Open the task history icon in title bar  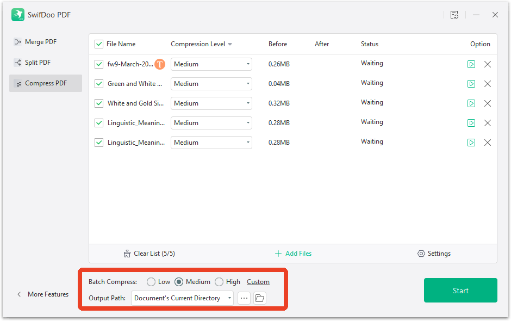point(454,15)
